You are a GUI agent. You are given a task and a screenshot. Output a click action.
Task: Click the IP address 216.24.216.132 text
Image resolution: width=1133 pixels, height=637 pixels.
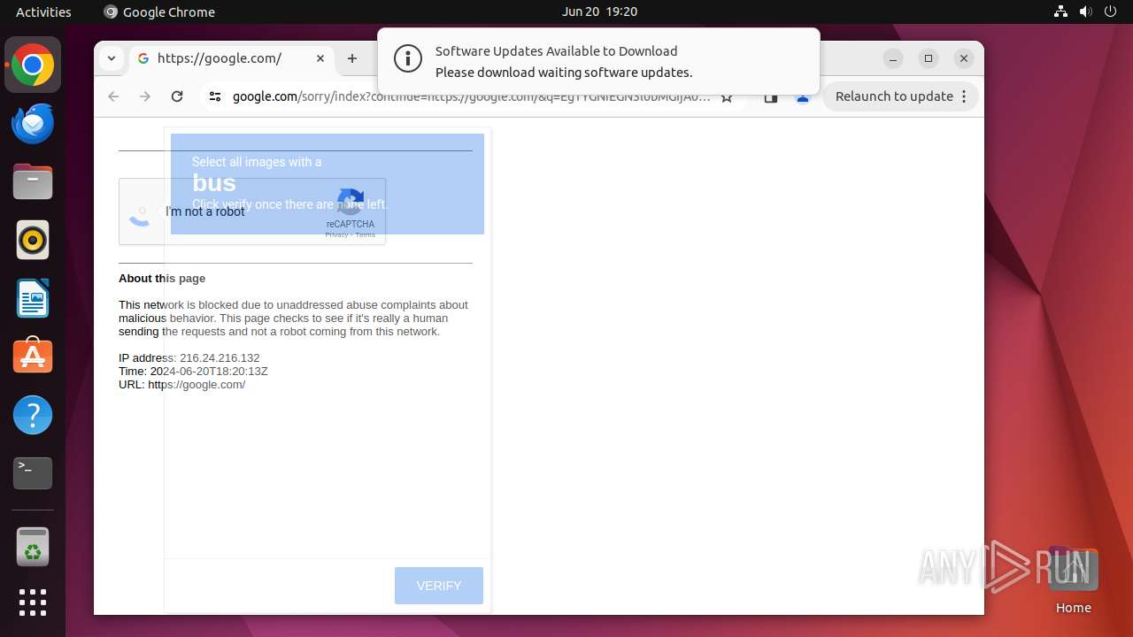pyautogui.click(x=189, y=358)
